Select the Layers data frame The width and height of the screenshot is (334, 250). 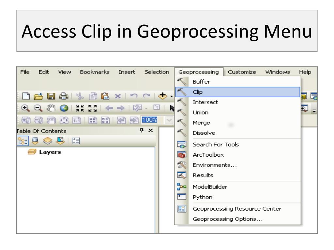pos(50,152)
